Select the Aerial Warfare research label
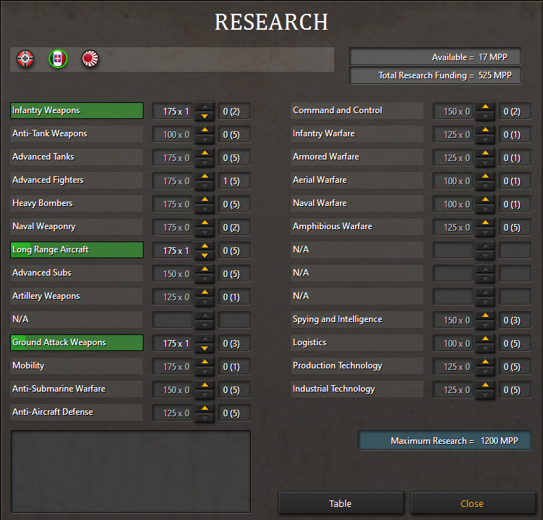The height and width of the screenshot is (520, 543). point(357,180)
